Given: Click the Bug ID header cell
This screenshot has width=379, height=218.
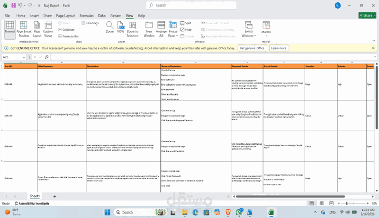Looking at the screenshot, I should [21, 66].
